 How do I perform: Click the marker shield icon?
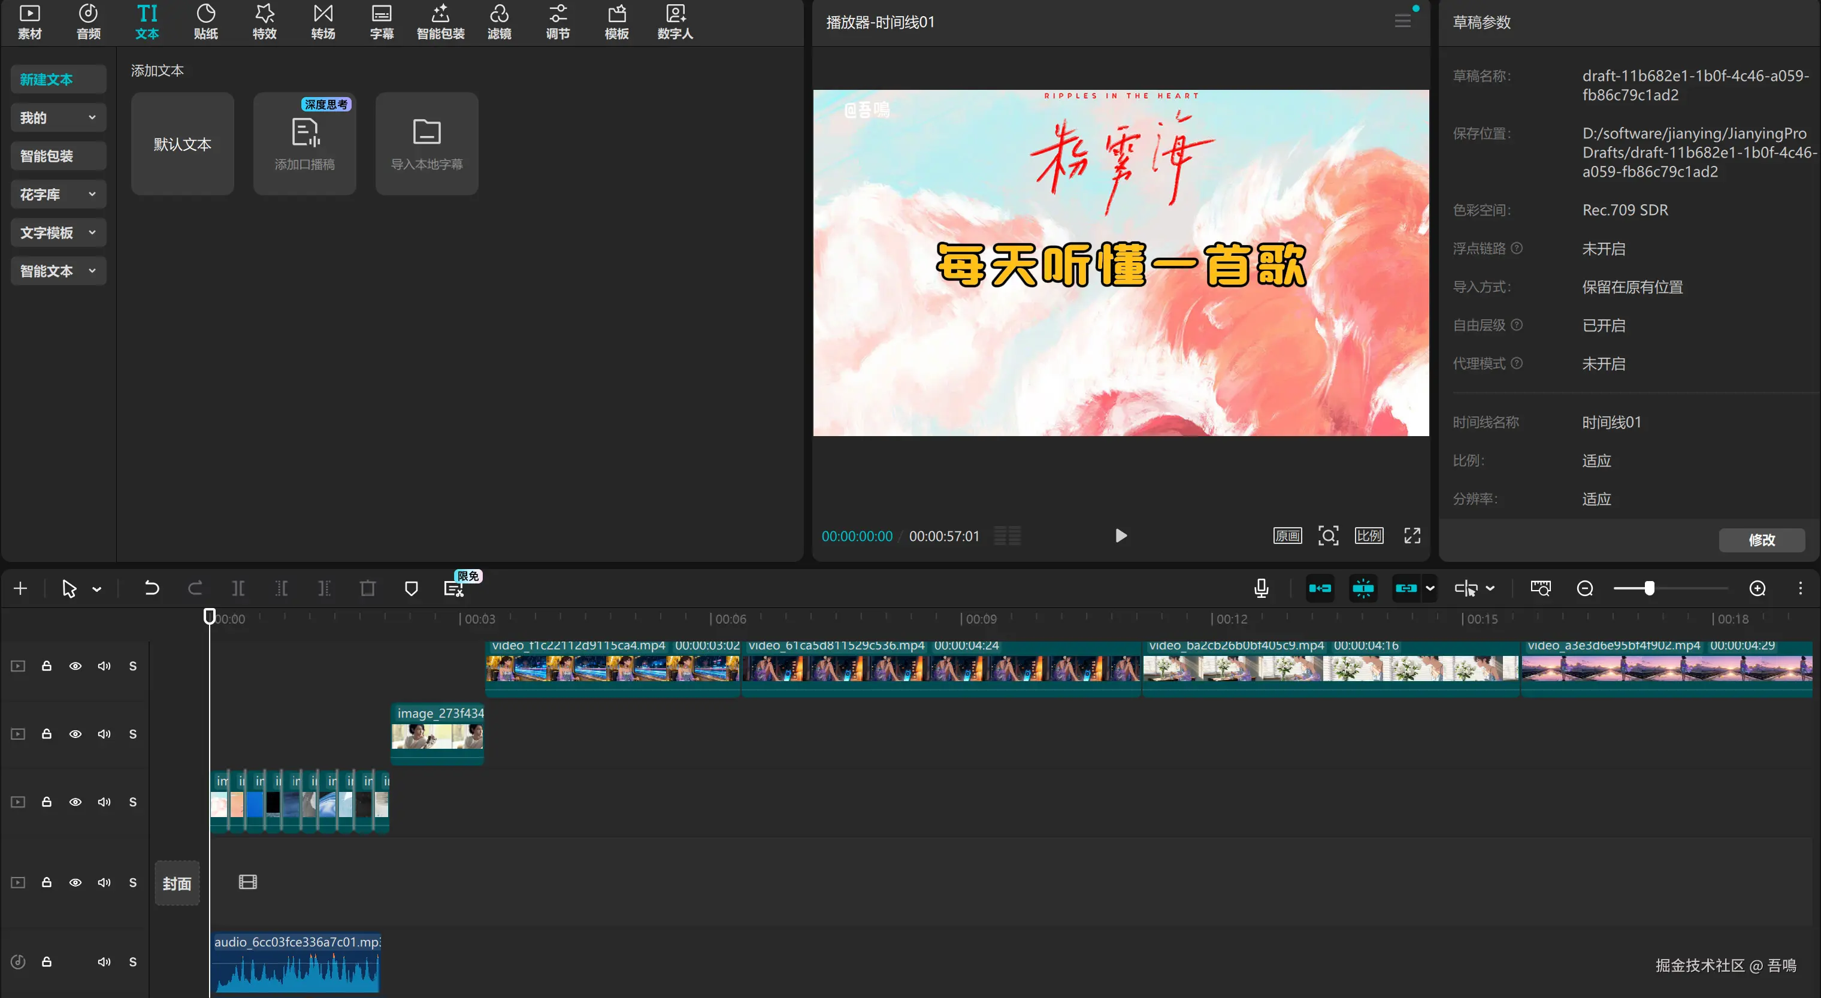tap(411, 588)
